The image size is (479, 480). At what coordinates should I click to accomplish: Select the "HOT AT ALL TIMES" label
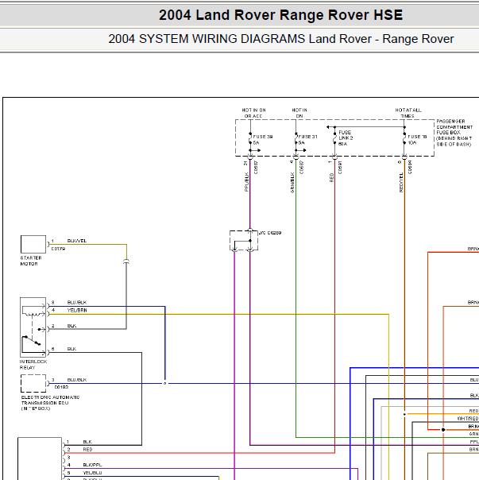tap(408, 113)
